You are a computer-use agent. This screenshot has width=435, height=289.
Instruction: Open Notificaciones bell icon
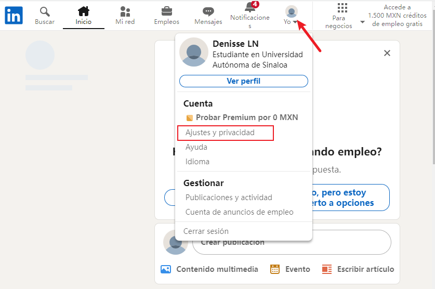pyautogui.click(x=250, y=8)
